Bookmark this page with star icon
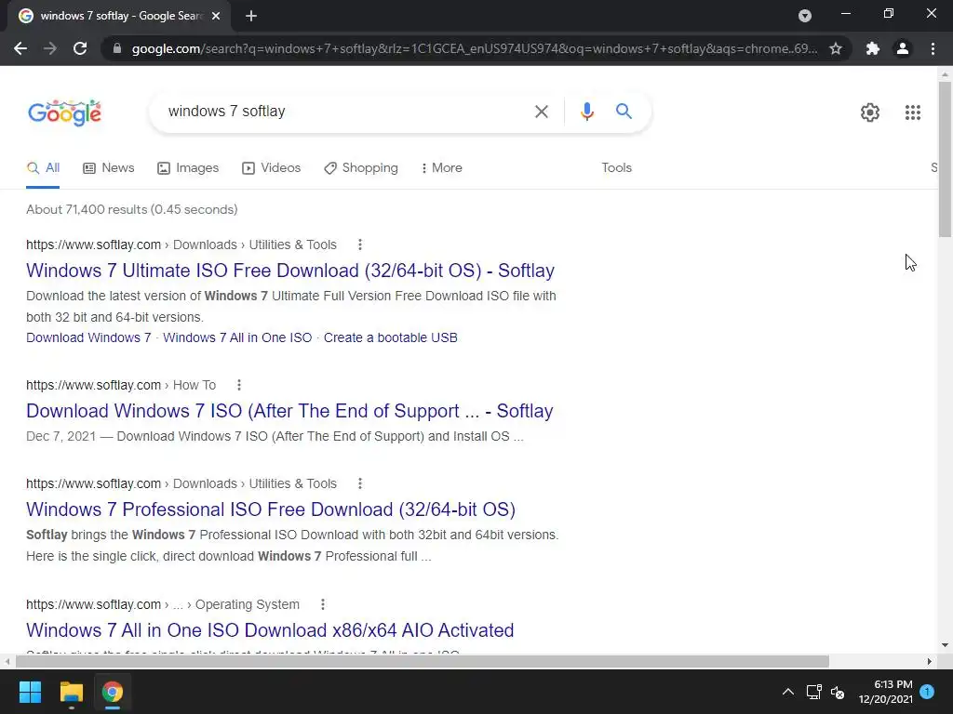This screenshot has height=714, width=953. pos(836,48)
